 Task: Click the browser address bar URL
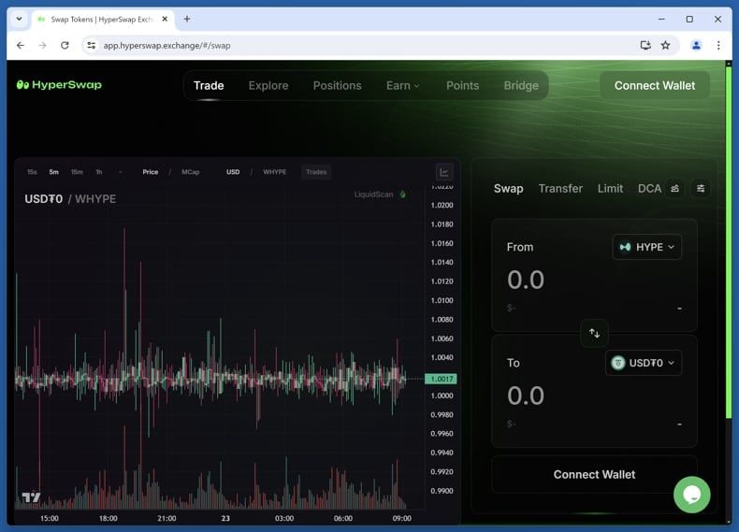pyautogui.click(x=167, y=45)
